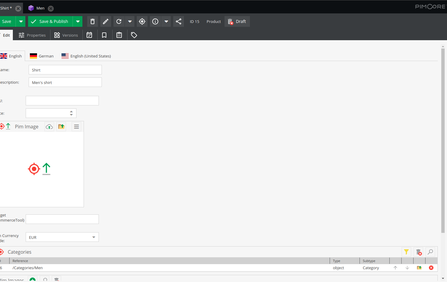Open the Versions tab
Screen dimensions: 447x282
coord(66,35)
